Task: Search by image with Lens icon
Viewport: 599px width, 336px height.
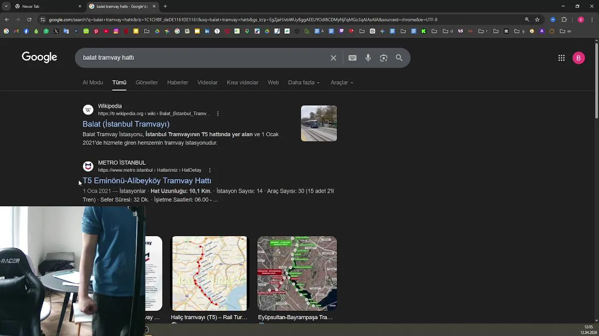Action: tap(384, 58)
